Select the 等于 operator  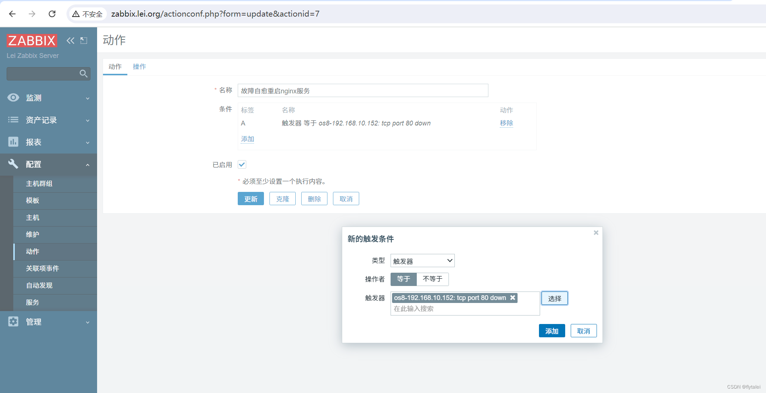click(x=403, y=279)
